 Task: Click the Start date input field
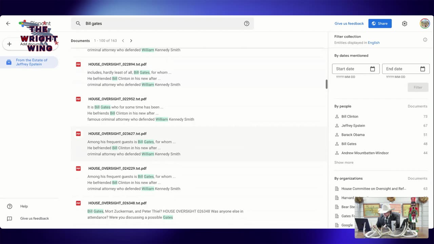[356, 69]
